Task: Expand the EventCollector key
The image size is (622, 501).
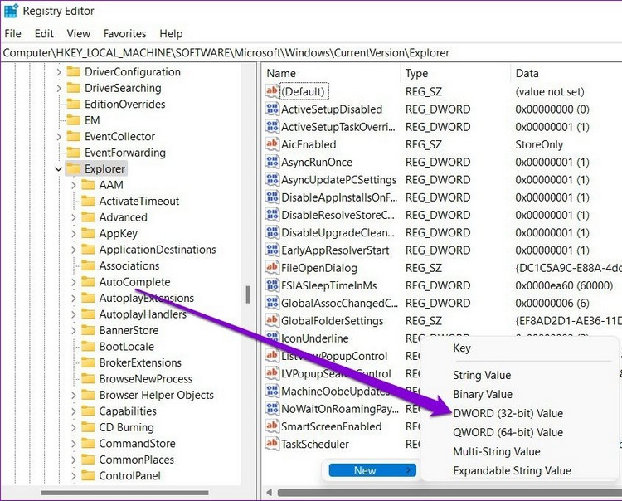Action: [x=59, y=137]
